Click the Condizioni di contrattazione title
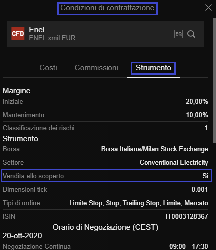Screen dimensions: 216x250 point(108,8)
